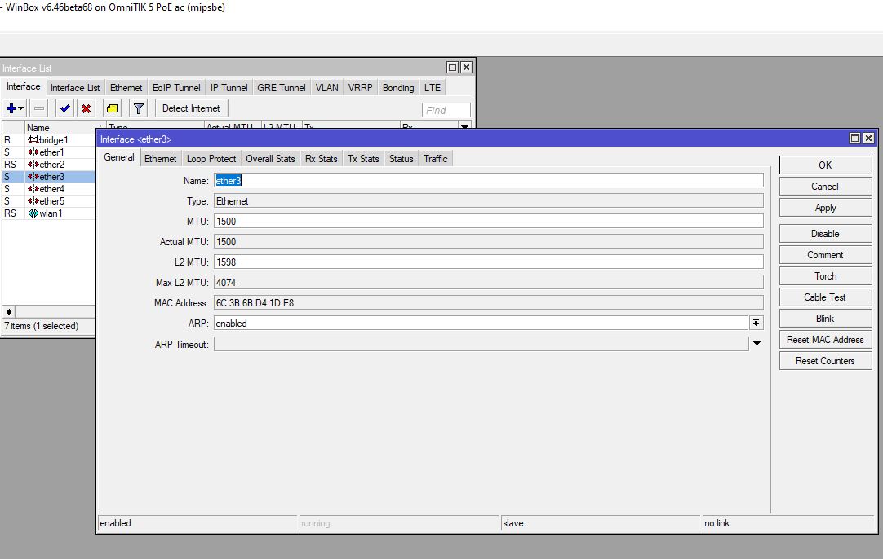
Task: Open the Overall Stats tab
Action: point(270,159)
